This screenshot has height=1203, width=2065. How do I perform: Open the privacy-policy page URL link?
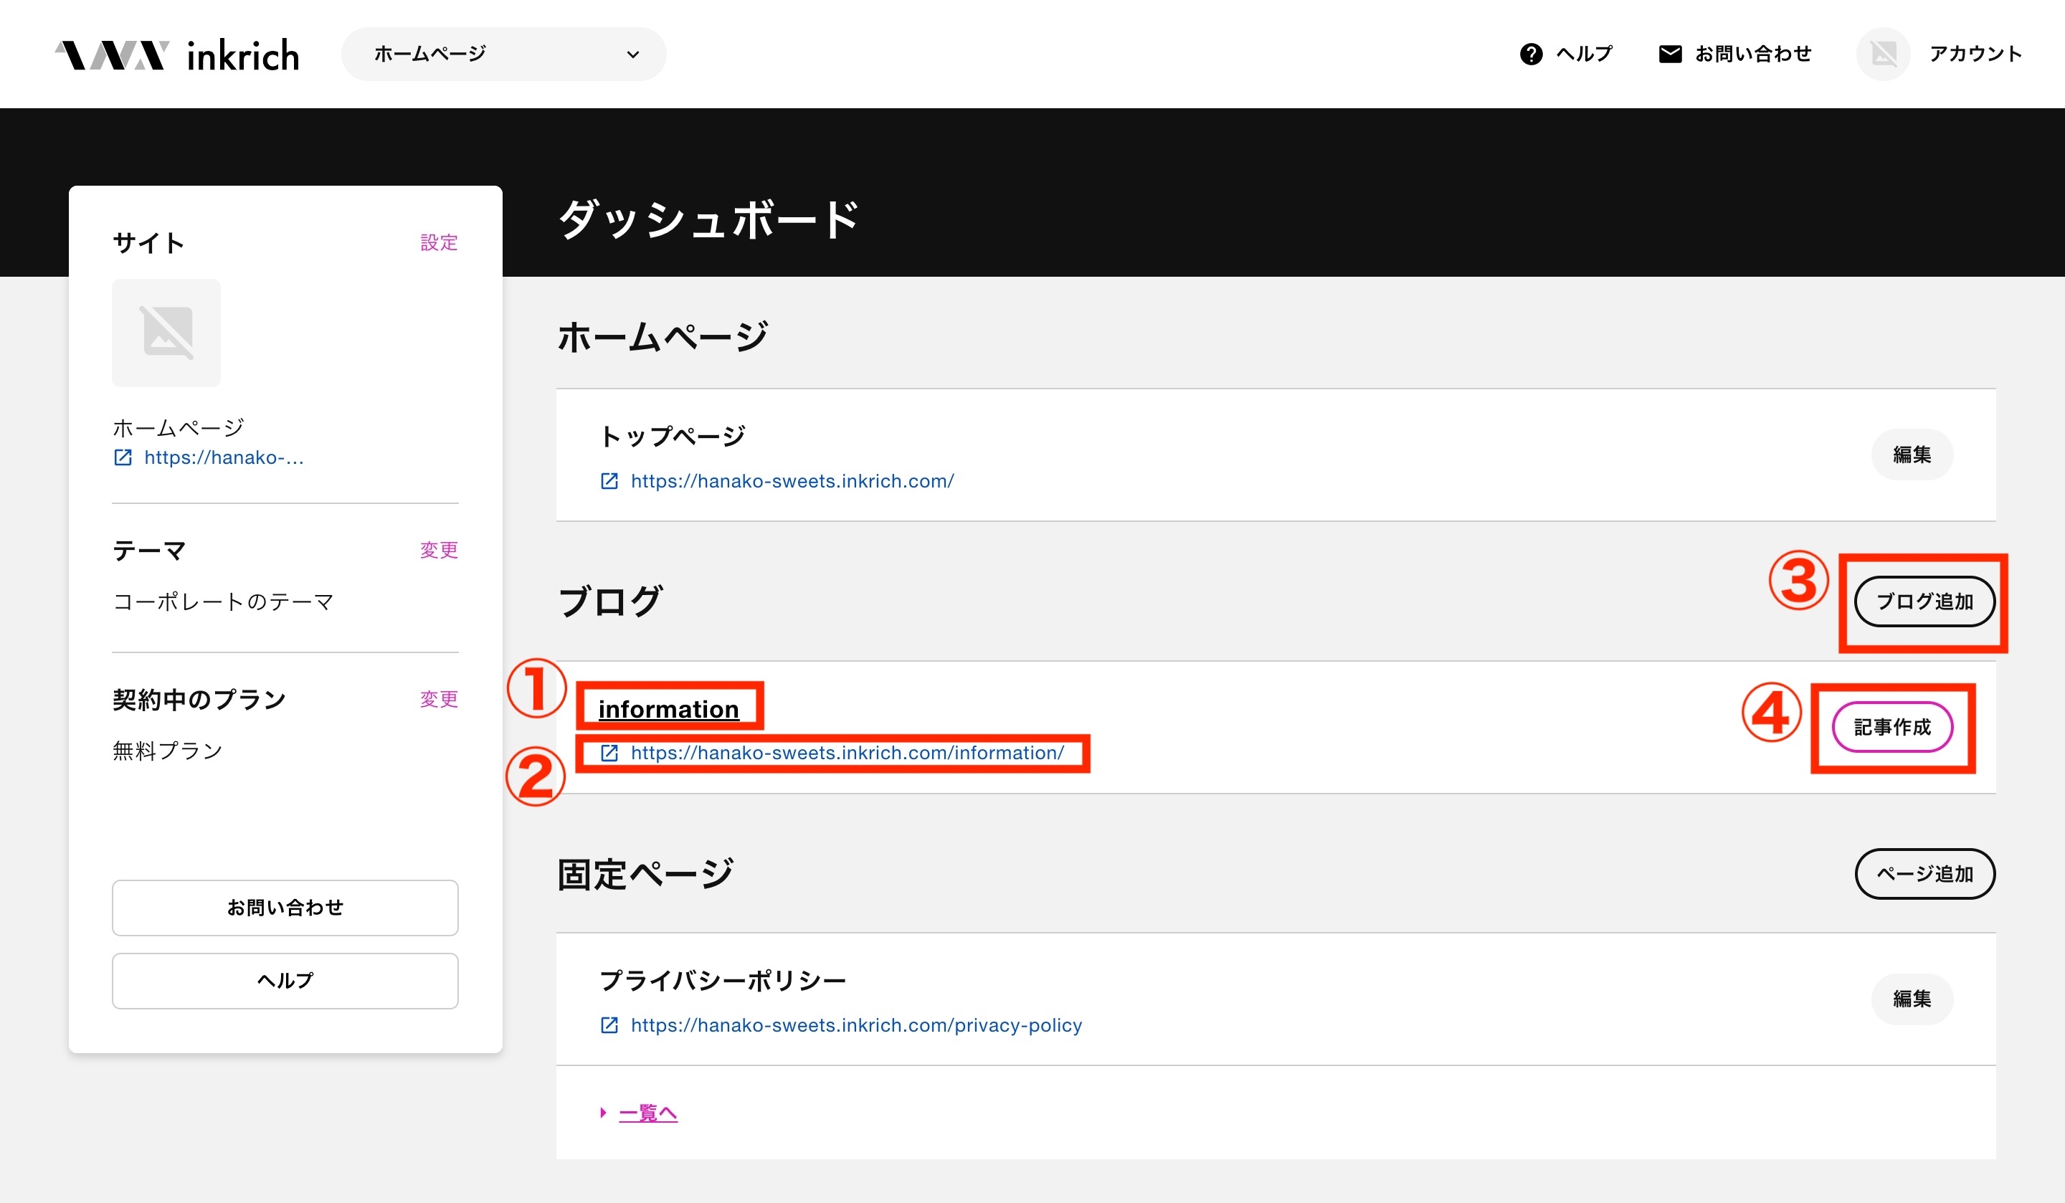click(x=856, y=1025)
